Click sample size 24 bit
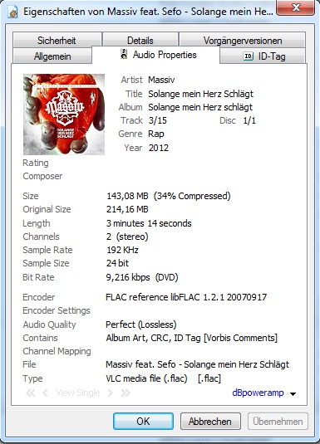Screen dimensions: 320x444 tap(117, 263)
